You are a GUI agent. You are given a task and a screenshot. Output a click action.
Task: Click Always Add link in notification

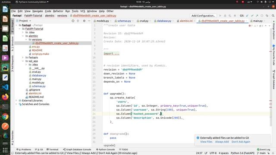(222, 142)
